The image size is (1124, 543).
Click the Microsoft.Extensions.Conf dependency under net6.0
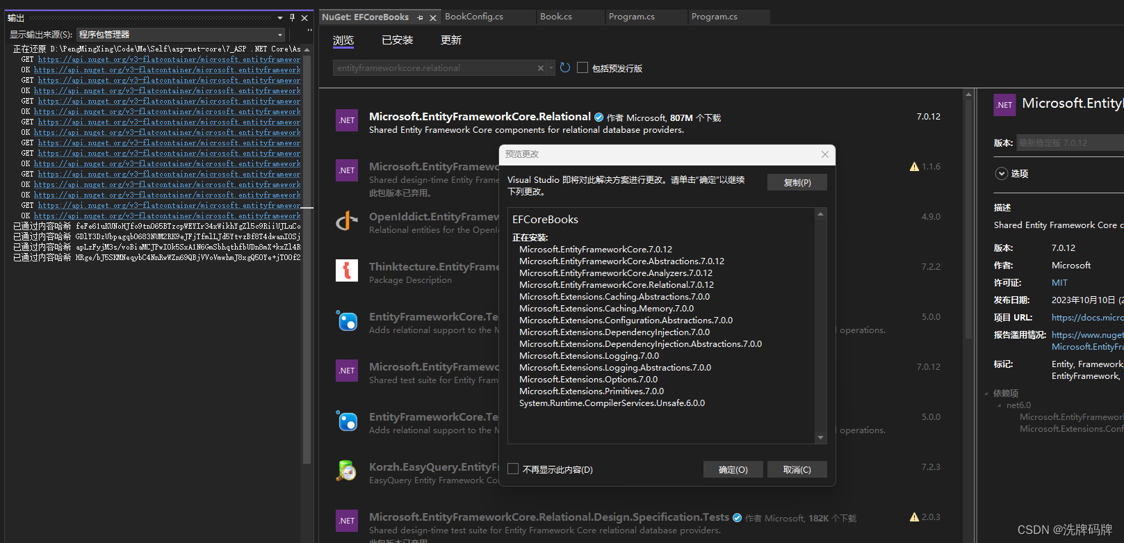(1071, 429)
